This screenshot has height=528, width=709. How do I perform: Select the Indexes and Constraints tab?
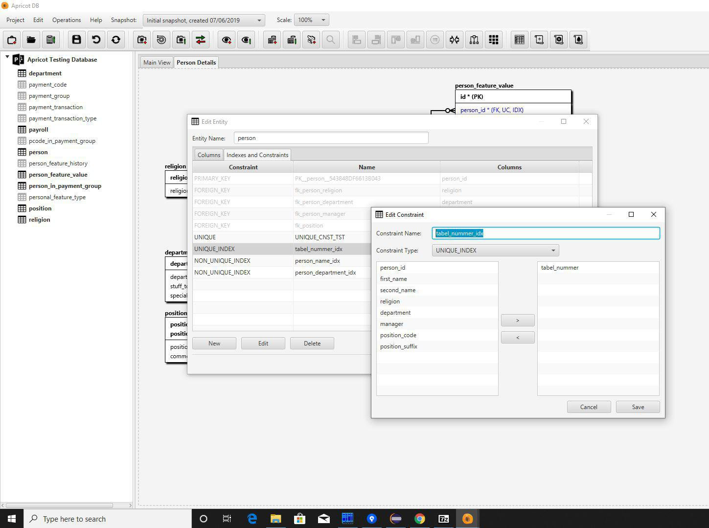pyautogui.click(x=257, y=155)
